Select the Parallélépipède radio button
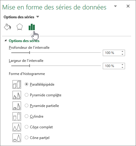 click(27, 84)
